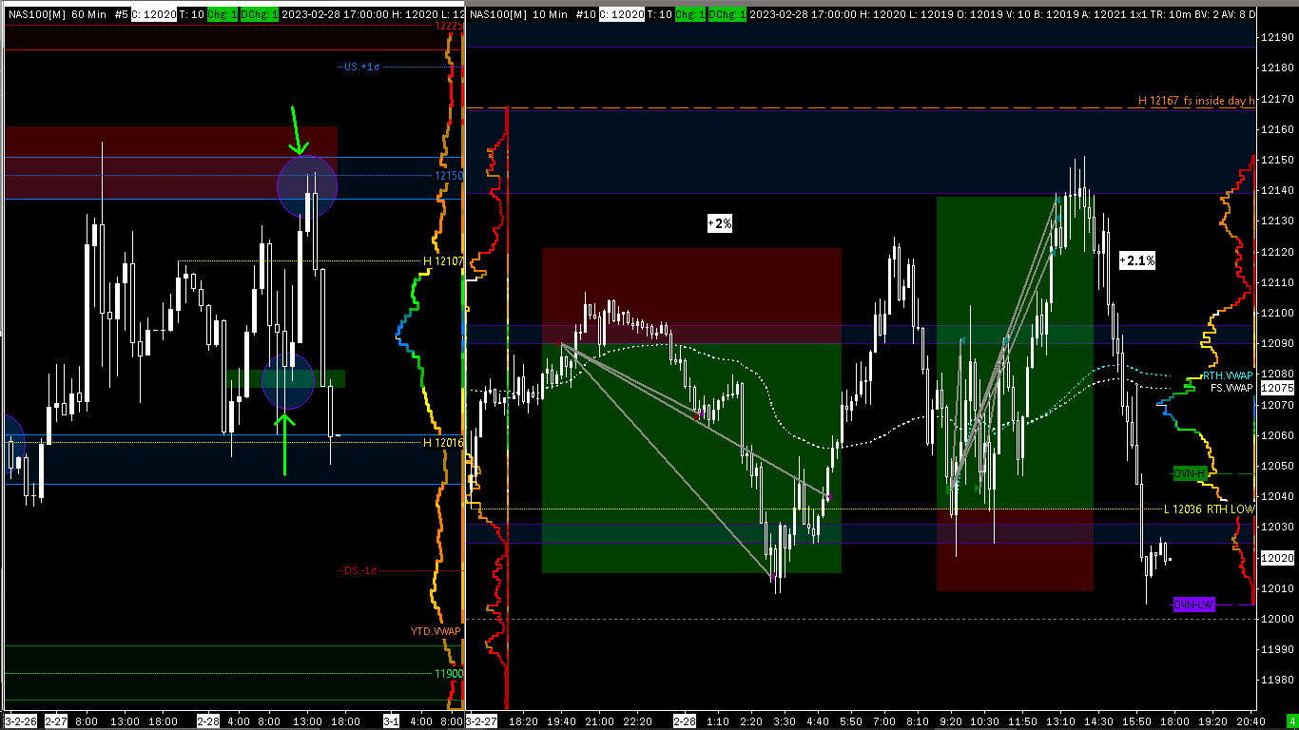This screenshot has height=730, width=1299.
Task: Click the FS.VWAP line label
Action: coord(1233,388)
